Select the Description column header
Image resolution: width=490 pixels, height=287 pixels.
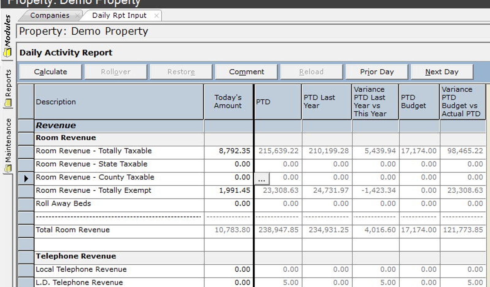tap(119, 102)
